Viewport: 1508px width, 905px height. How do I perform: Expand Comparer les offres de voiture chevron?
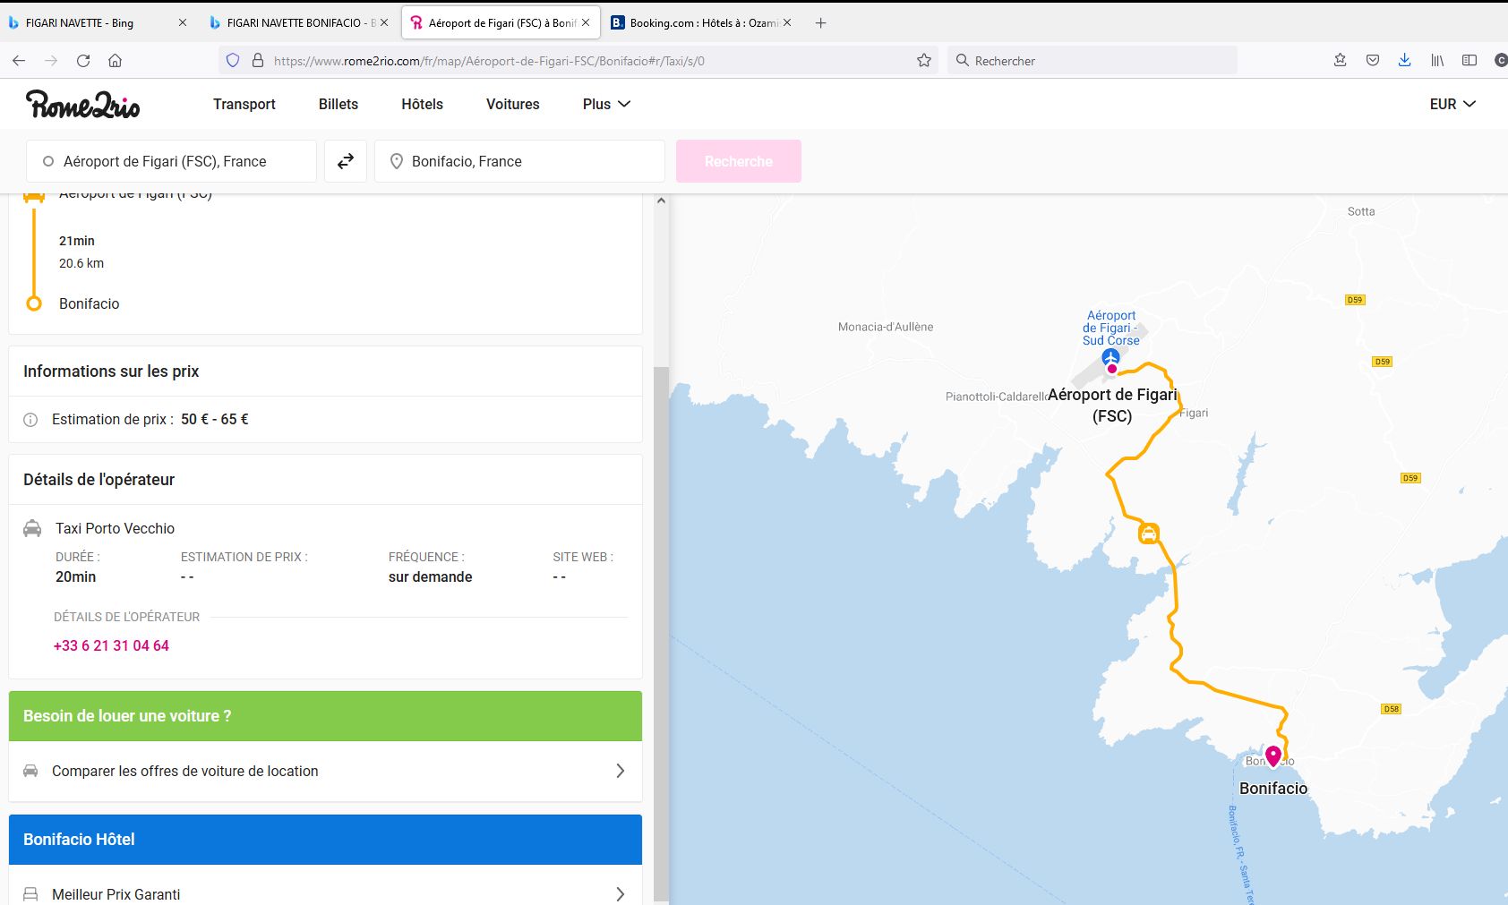pyautogui.click(x=620, y=771)
